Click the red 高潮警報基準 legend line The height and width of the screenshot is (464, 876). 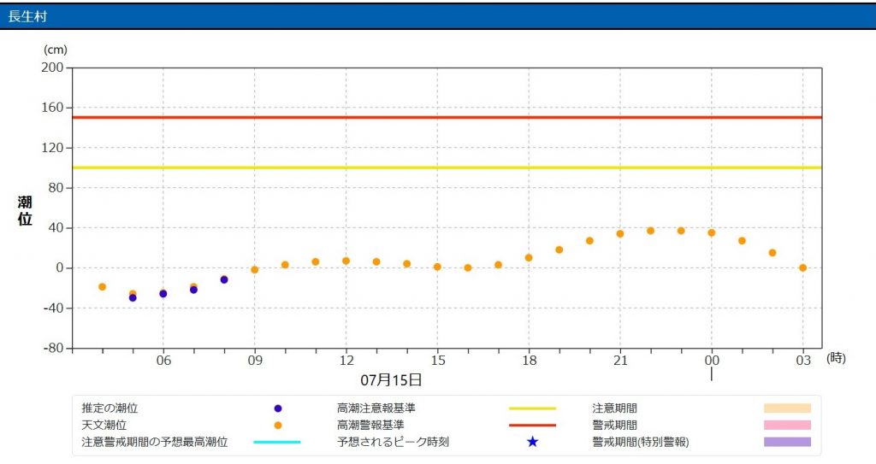click(x=532, y=426)
